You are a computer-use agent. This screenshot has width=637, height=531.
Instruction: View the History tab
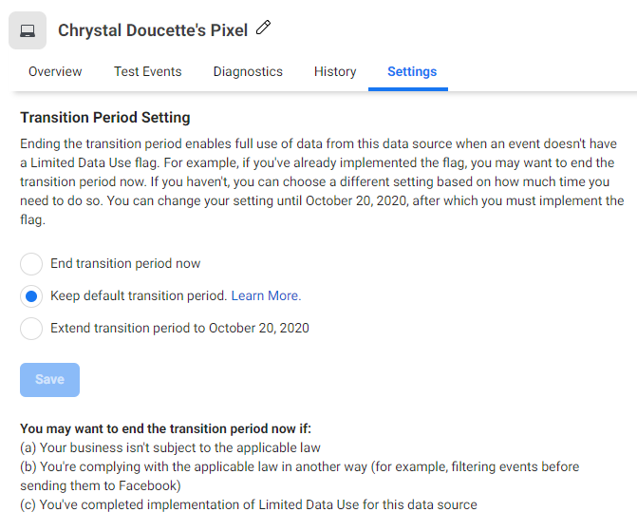pos(334,72)
